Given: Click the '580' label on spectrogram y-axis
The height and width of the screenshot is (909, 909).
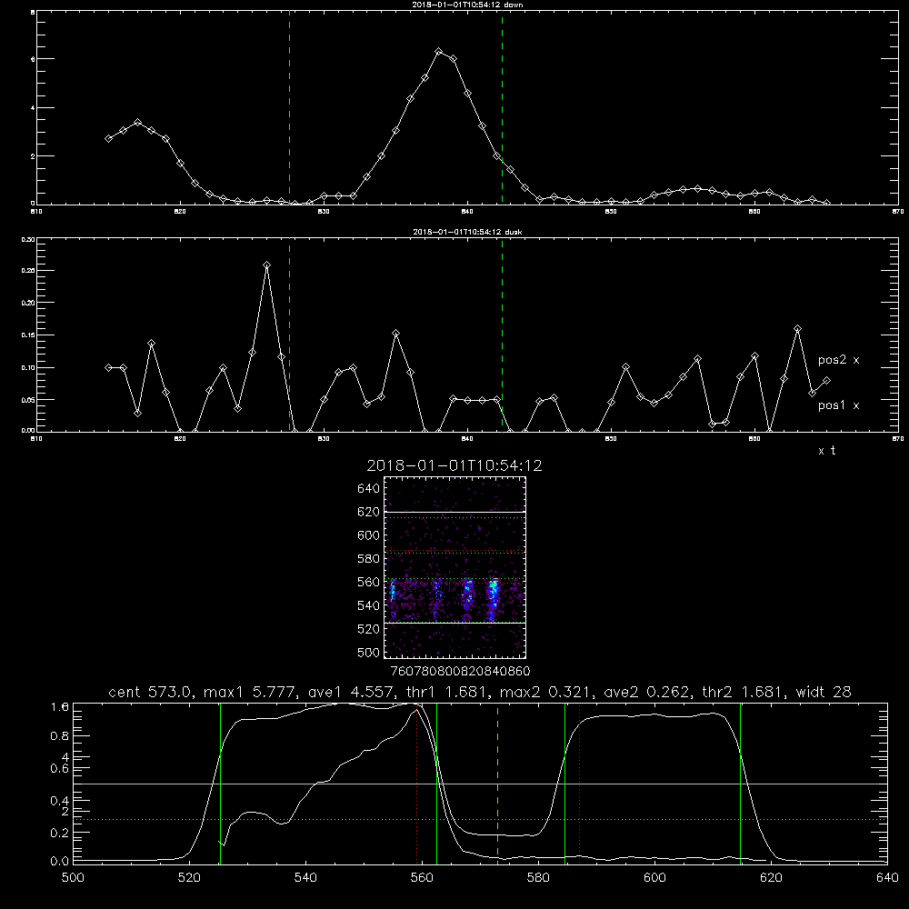Looking at the screenshot, I should point(369,559).
